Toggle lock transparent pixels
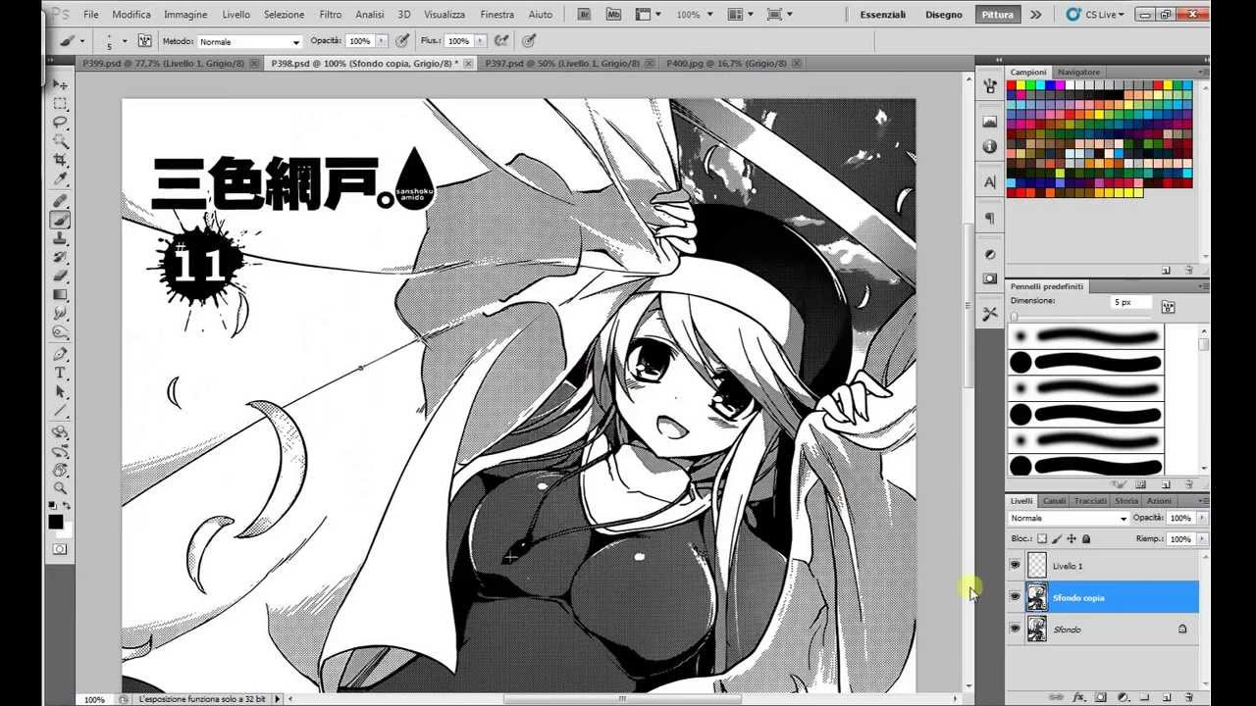Image resolution: width=1256 pixels, height=706 pixels. click(1042, 538)
